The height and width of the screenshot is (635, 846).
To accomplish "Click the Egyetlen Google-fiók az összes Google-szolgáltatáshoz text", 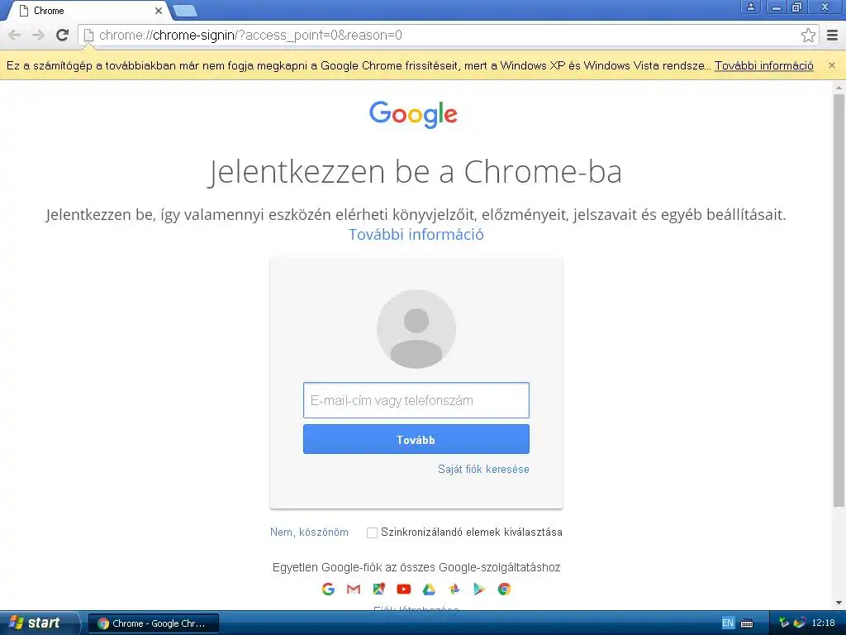I will (x=416, y=567).
